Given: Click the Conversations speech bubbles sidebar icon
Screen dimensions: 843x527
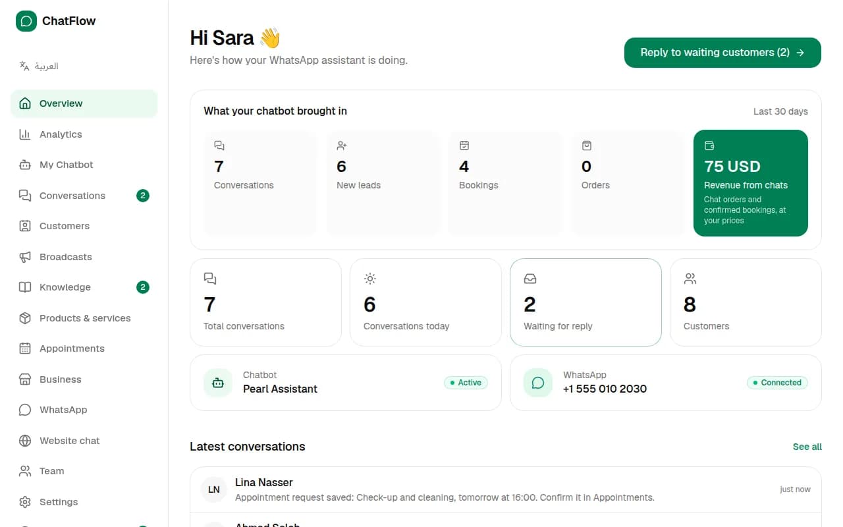Looking at the screenshot, I should click(25, 196).
